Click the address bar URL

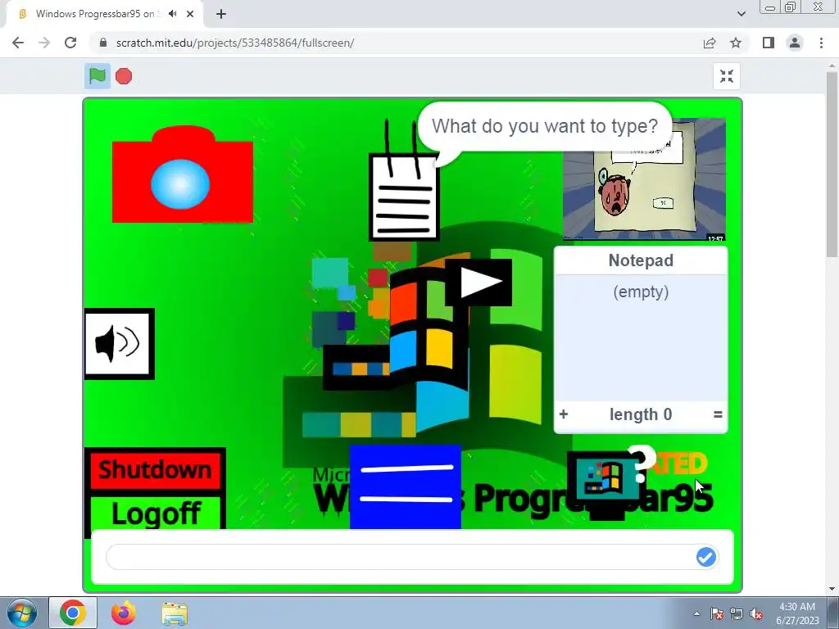click(235, 43)
